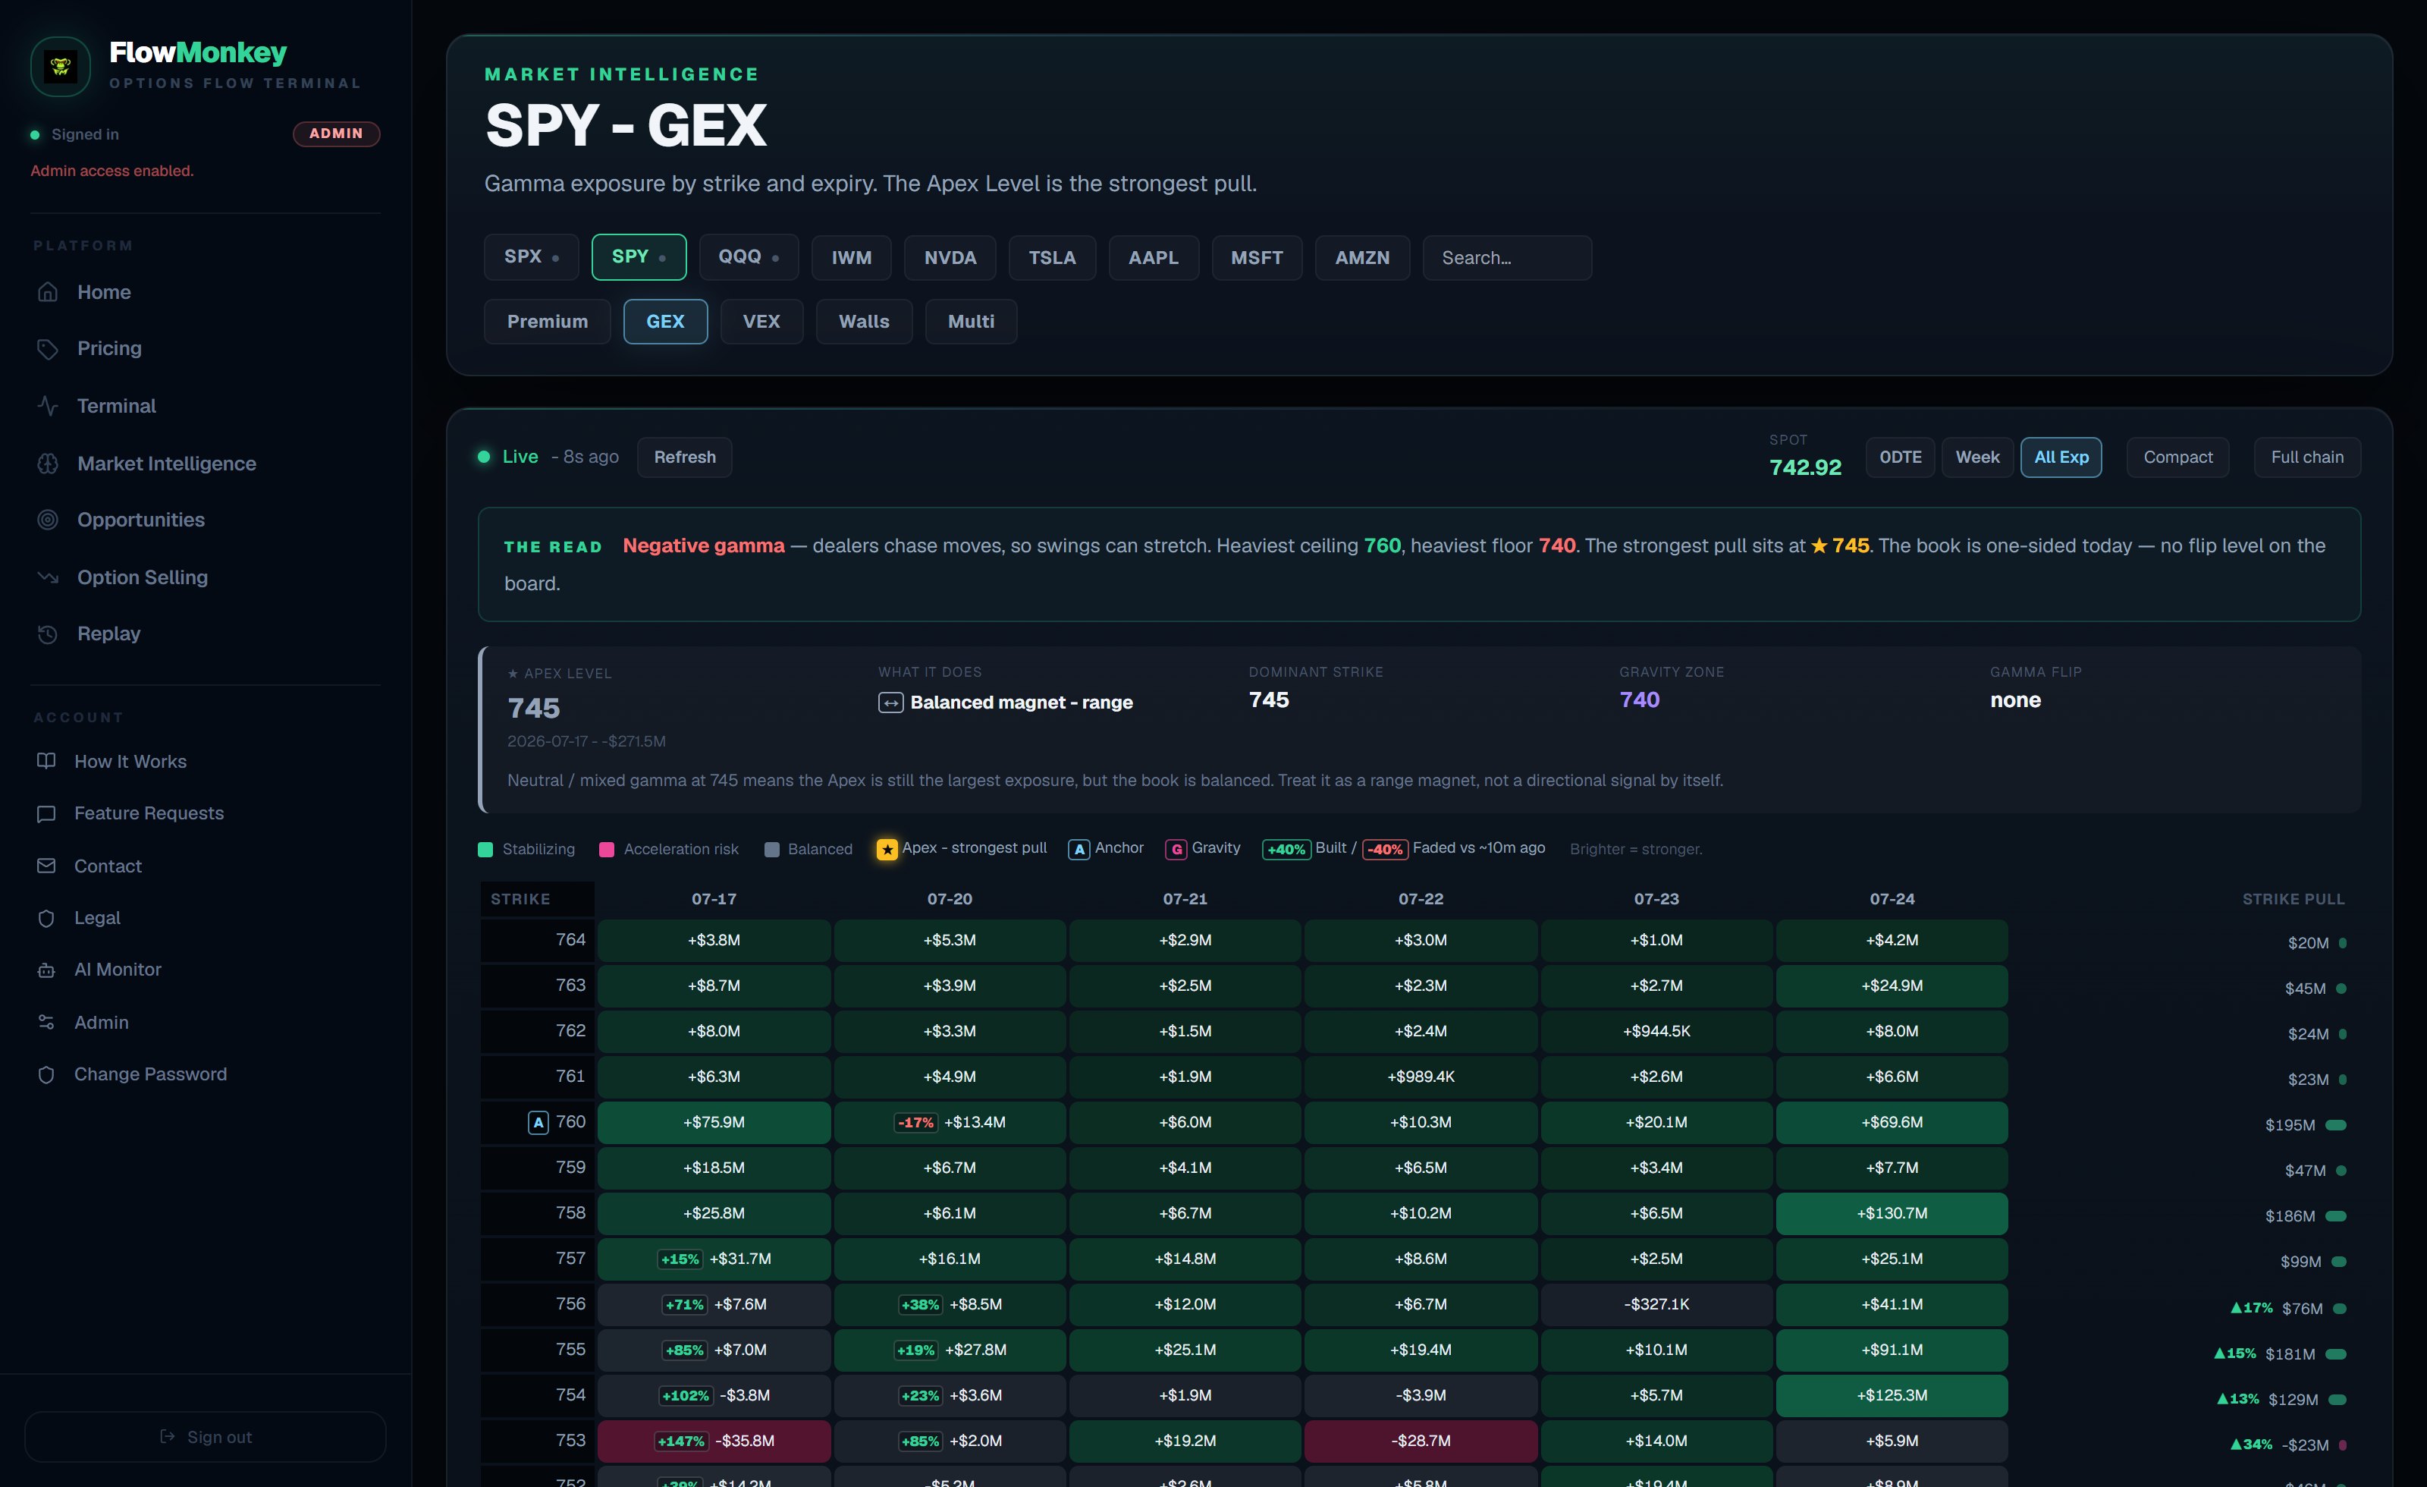2427x1487 pixels.
Task: Select the SPX ticker chip
Action: [531, 257]
